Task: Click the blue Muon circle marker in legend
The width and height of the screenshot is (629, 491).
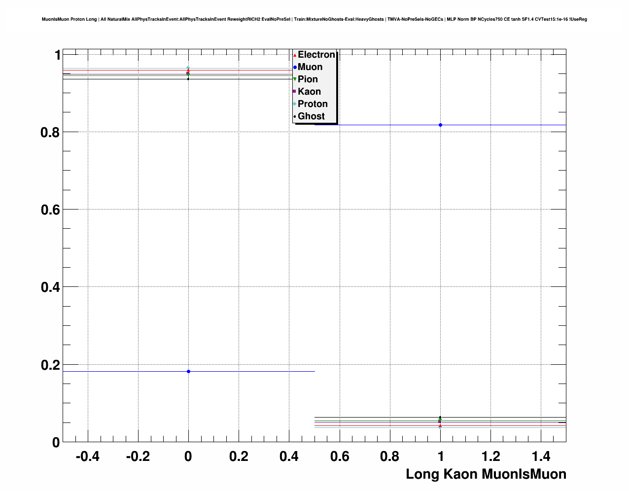Action: [295, 68]
